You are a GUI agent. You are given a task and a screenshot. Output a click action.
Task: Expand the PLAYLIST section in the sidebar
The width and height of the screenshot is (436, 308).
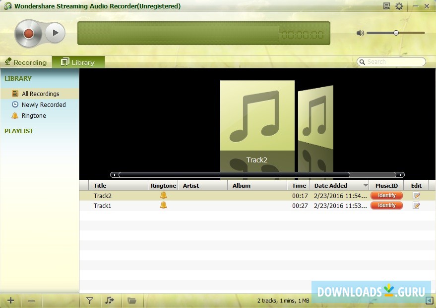[18, 131]
